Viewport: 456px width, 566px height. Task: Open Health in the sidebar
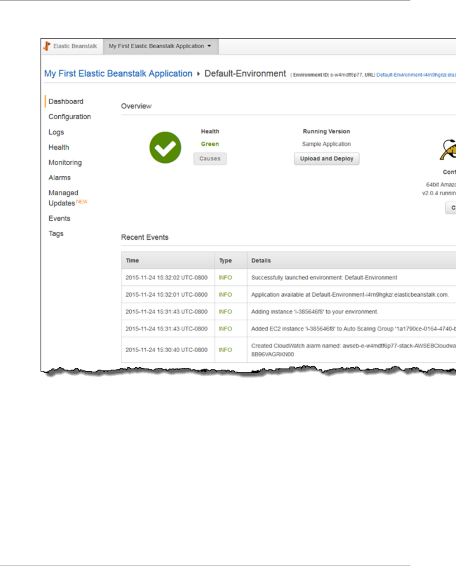point(59,147)
